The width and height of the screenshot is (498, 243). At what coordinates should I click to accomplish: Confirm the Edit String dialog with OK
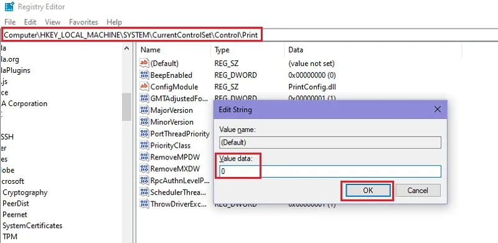click(x=368, y=191)
